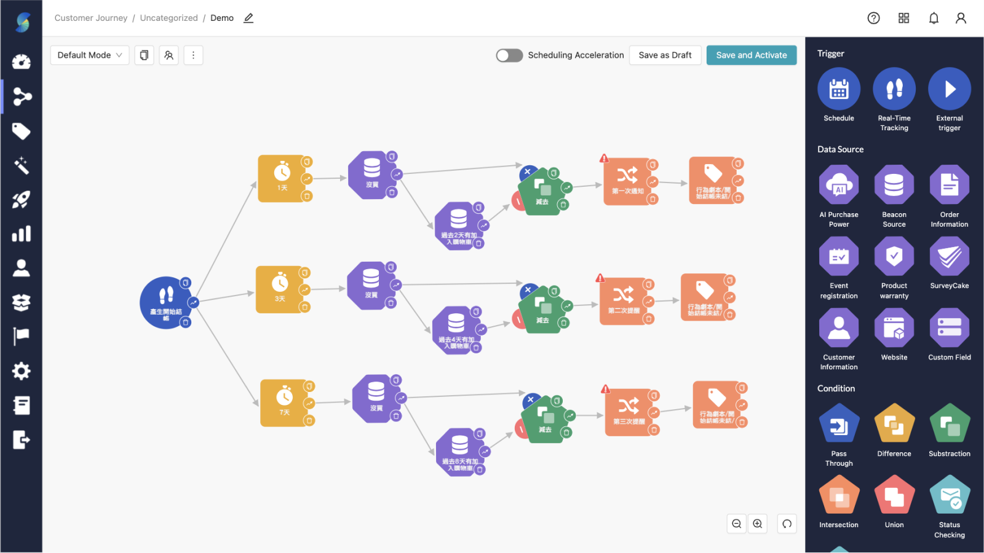Click the Uncategorized breadcrumb link

coord(169,18)
